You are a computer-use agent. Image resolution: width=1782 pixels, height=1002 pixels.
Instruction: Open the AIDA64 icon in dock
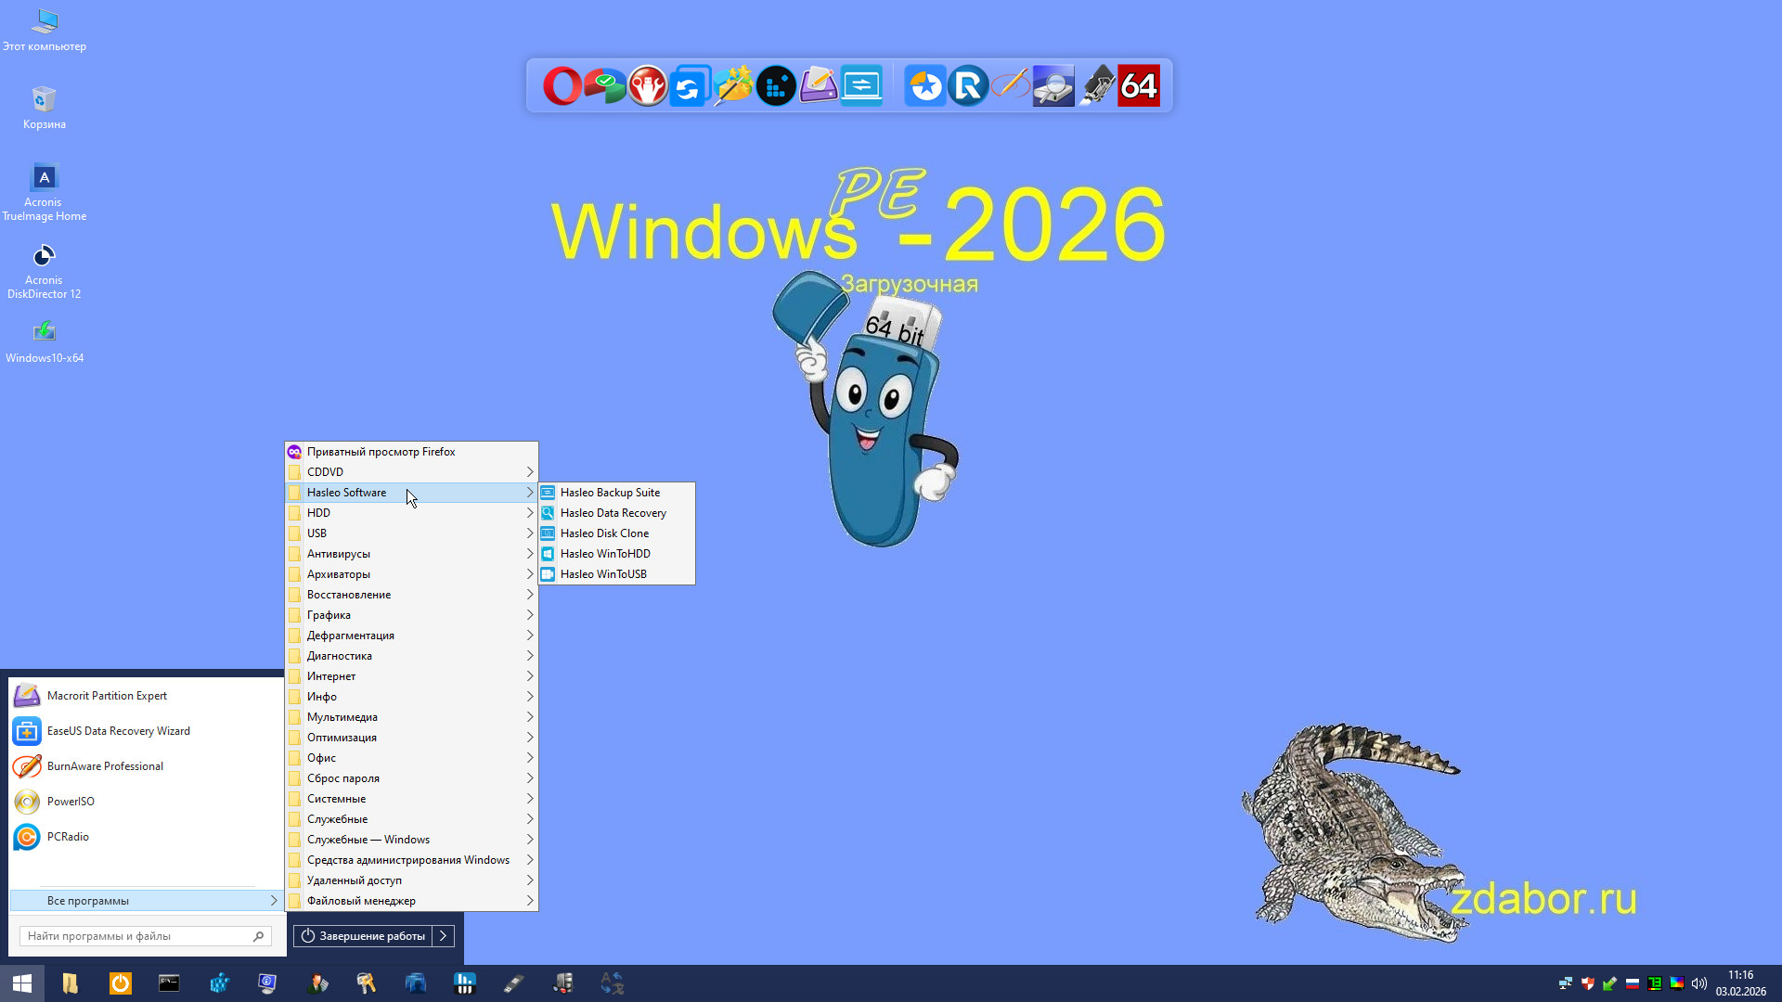[x=1139, y=86]
